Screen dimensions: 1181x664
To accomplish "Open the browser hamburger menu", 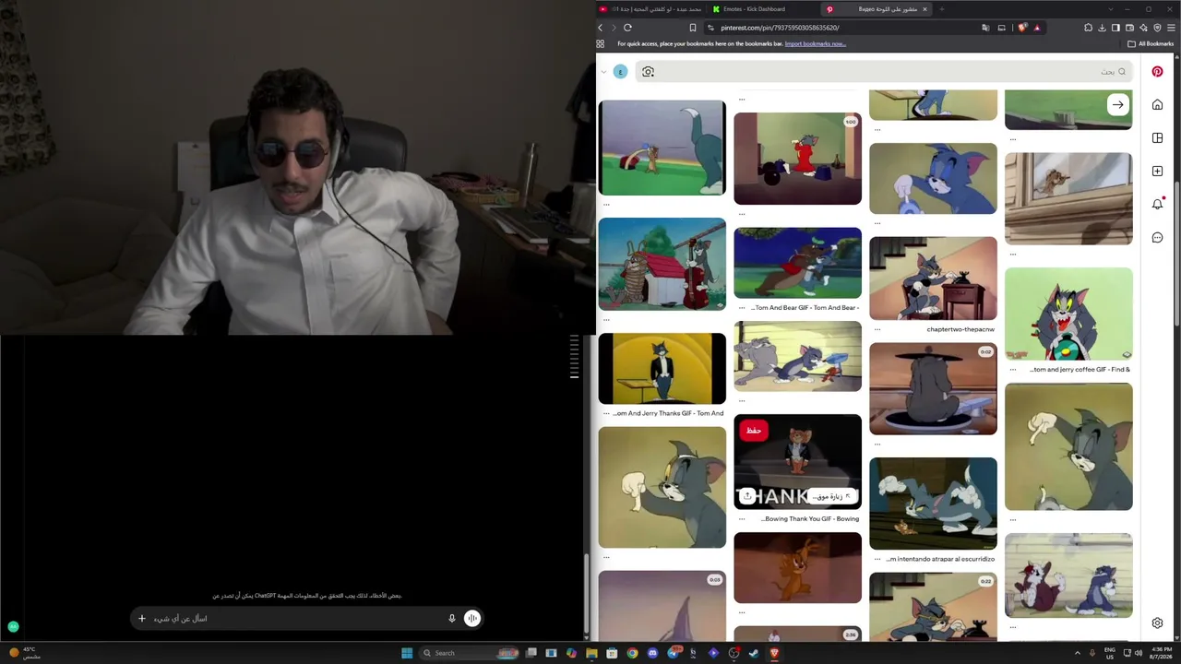I will click(x=1171, y=28).
